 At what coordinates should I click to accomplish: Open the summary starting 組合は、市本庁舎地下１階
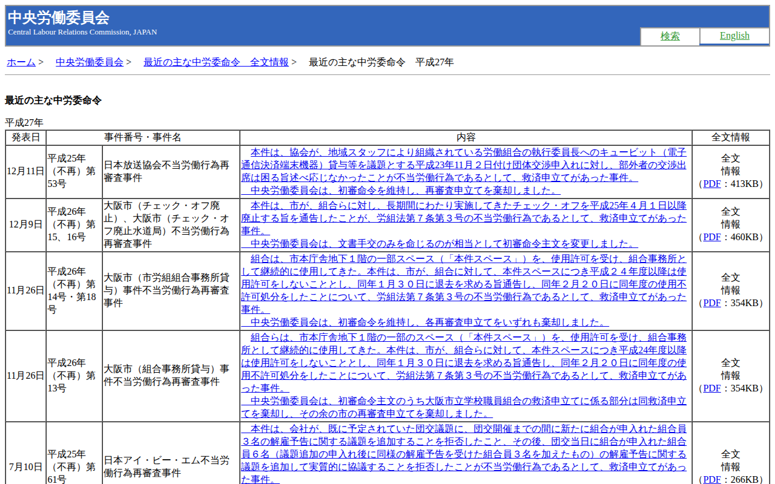tap(464, 284)
